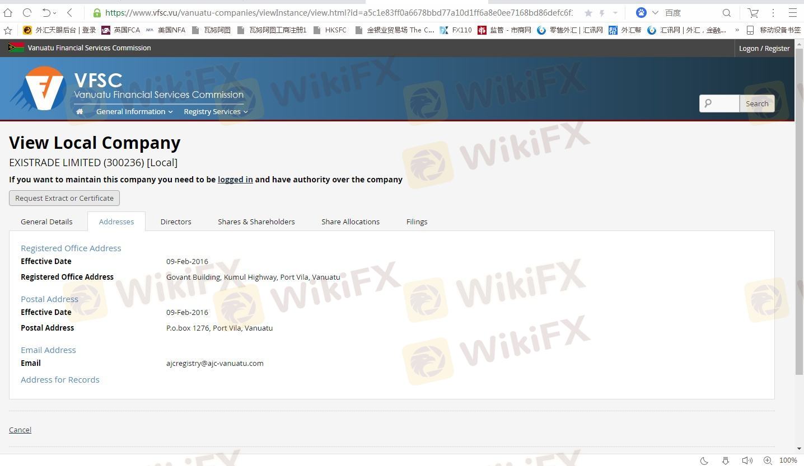Click the night mode moon icon

click(704, 460)
